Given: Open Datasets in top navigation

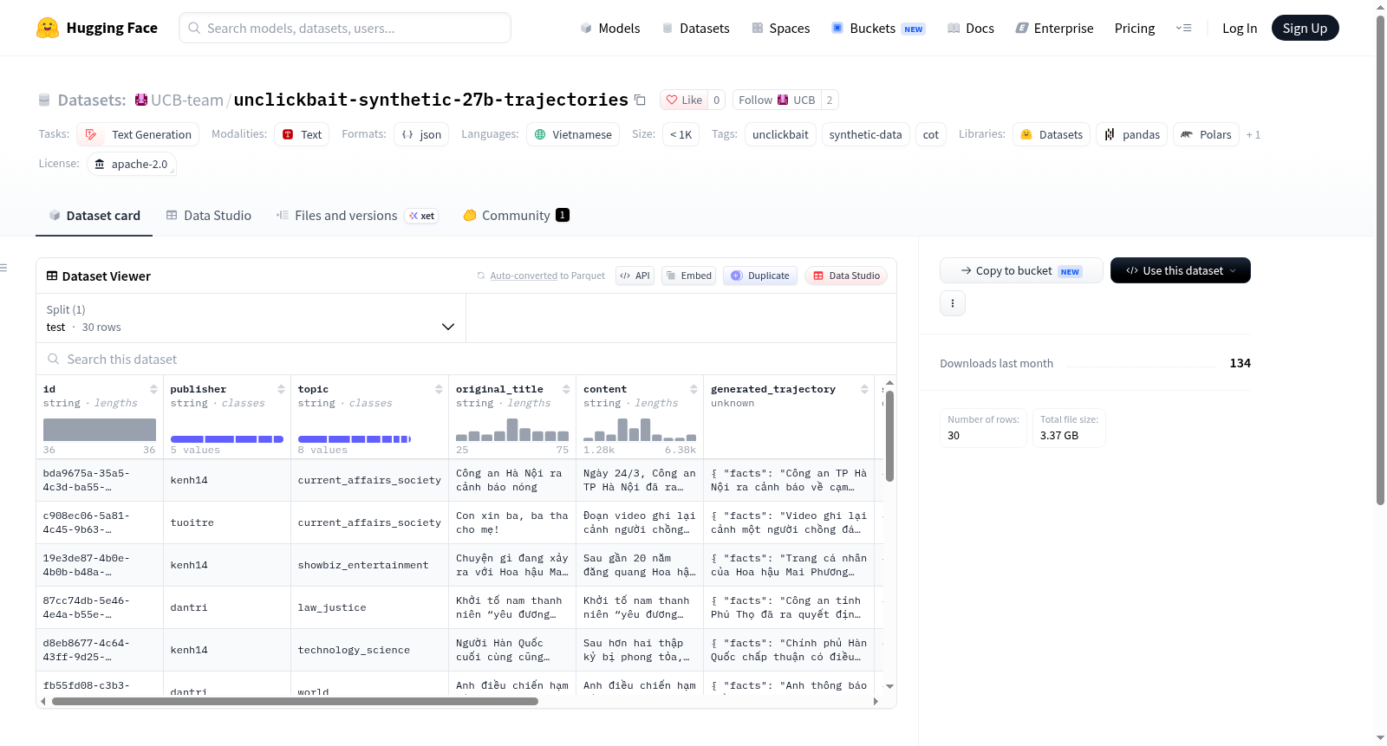Looking at the screenshot, I should point(695,28).
